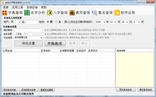156x97 pixels.
Task: Click the 清空备选名字 button
Action: [x=146, y=90]
